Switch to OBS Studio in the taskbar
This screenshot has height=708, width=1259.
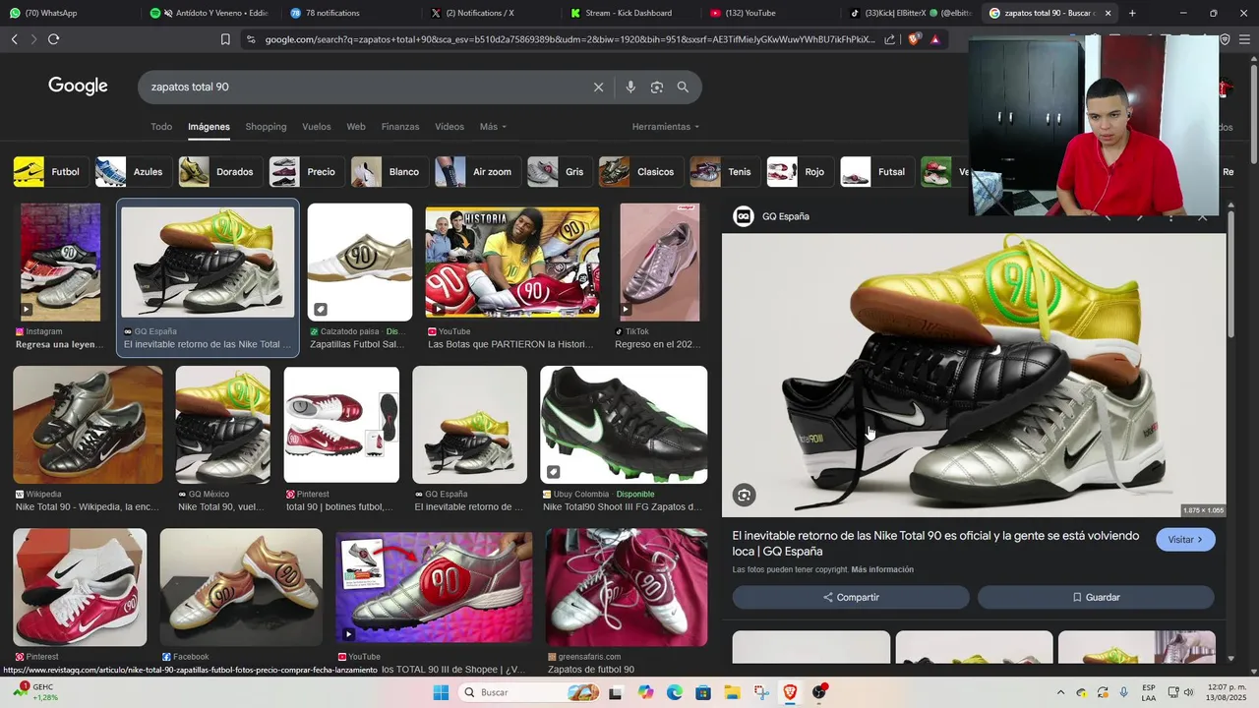[x=819, y=692]
